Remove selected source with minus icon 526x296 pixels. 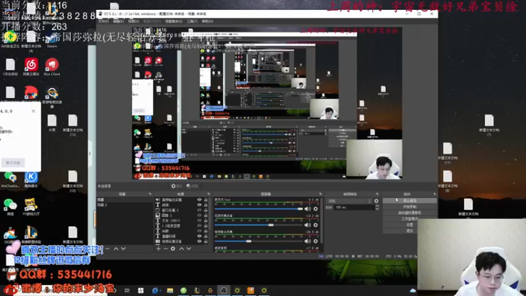point(166,249)
